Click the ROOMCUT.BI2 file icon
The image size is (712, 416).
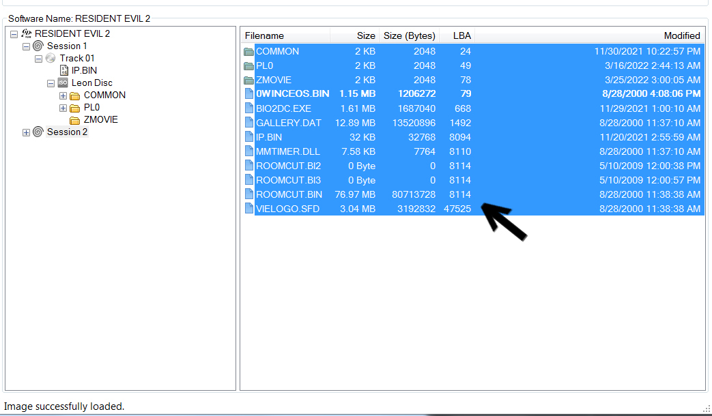pos(249,166)
